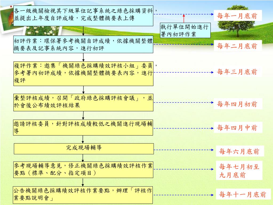Click the 每年二月底前 date label
Screen dimensions: 273x205
point(237,46)
